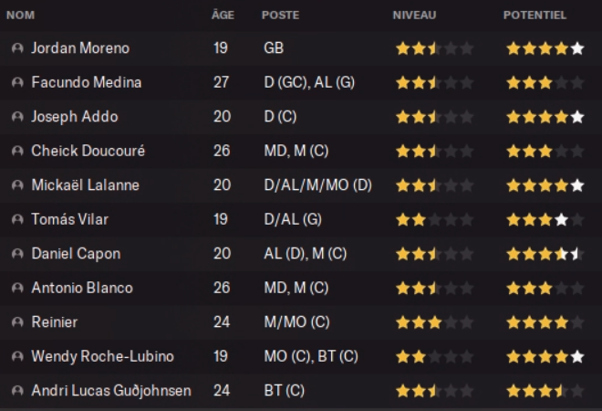602x411 pixels.
Task: Open Mickaël Lalanne's player profile
Action: [85, 185]
